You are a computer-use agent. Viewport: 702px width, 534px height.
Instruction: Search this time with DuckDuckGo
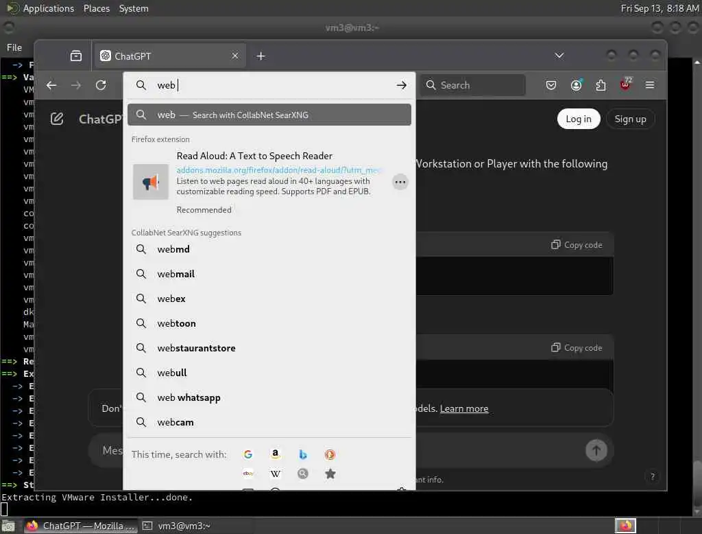(x=330, y=454)
